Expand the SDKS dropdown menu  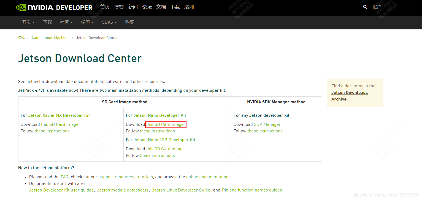[x=109, y=22]
